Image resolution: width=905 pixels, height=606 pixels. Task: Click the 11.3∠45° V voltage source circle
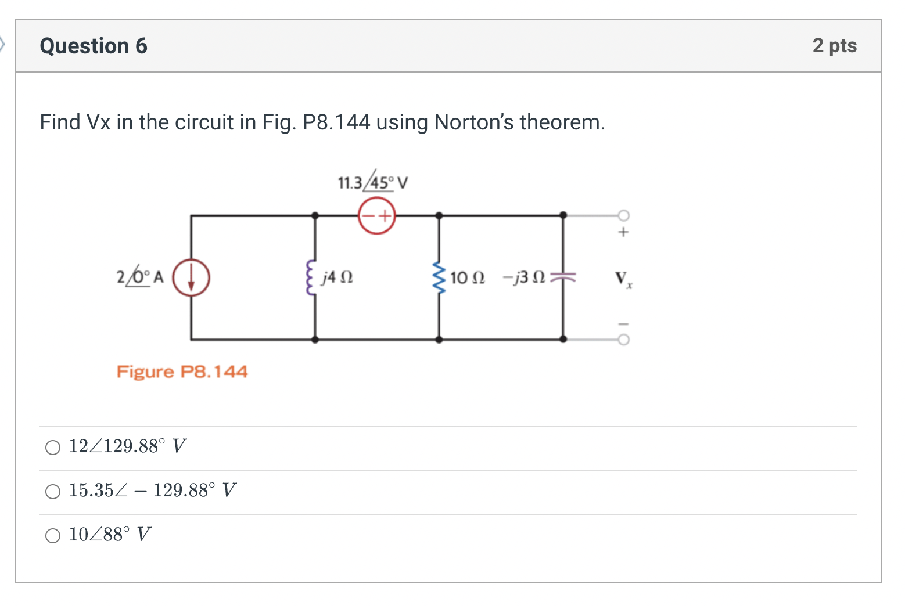(x=376, y=217)
